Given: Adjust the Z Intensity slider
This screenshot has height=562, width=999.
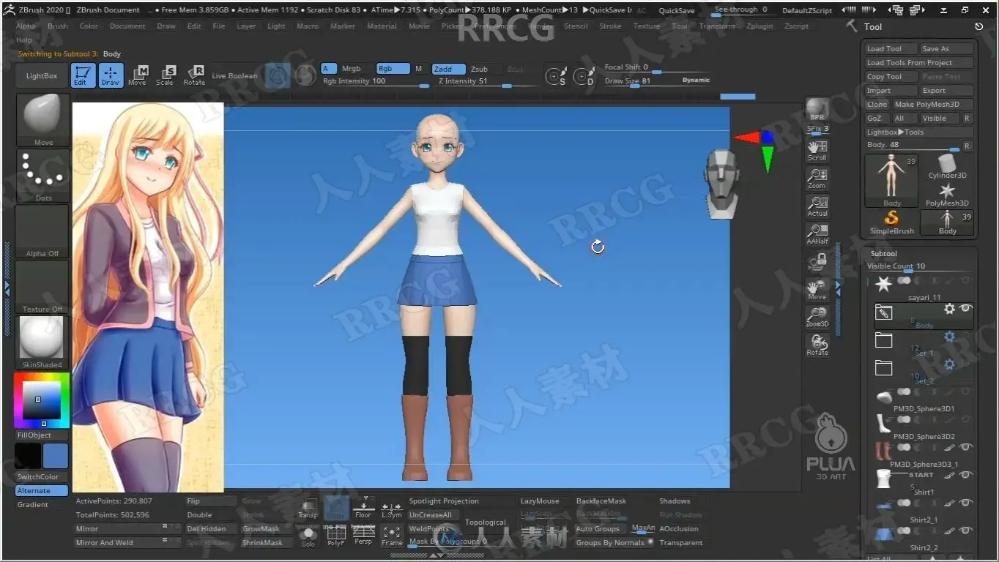Looking at the screenshot, I should pos(487,81).
